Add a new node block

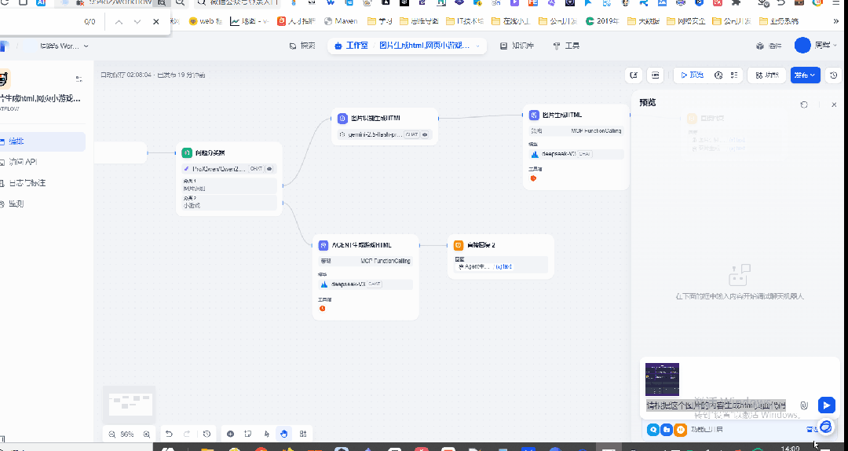[230, 434]
